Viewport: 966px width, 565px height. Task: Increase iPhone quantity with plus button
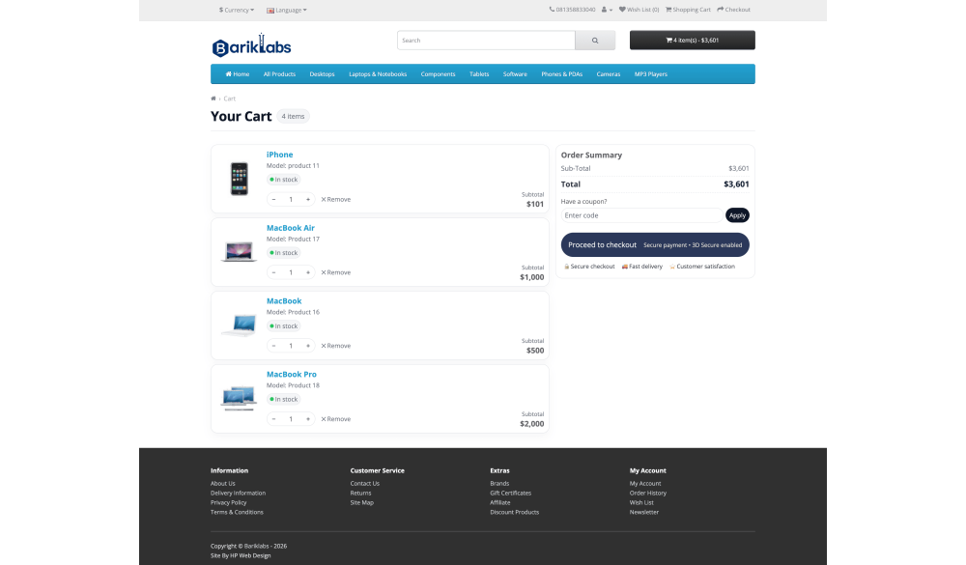click(x=308, y=199)
